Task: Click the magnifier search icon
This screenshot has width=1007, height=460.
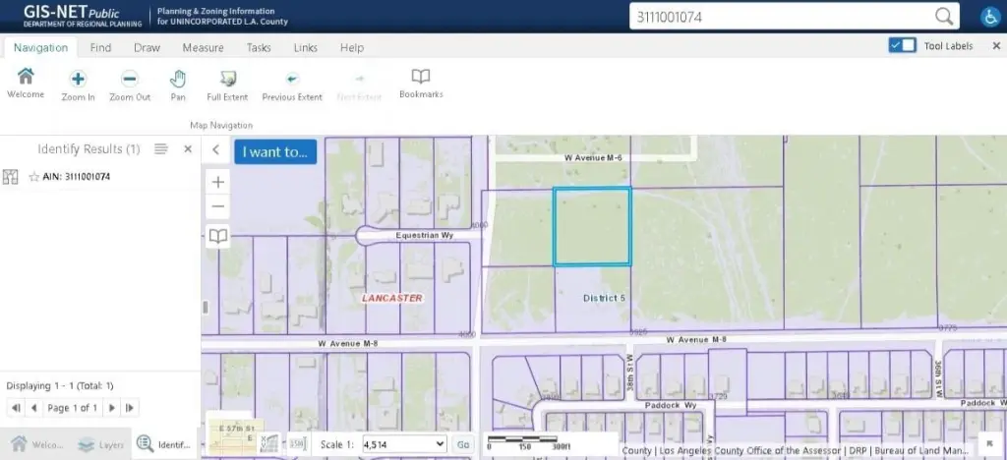Action: click(x=944, y=17)
